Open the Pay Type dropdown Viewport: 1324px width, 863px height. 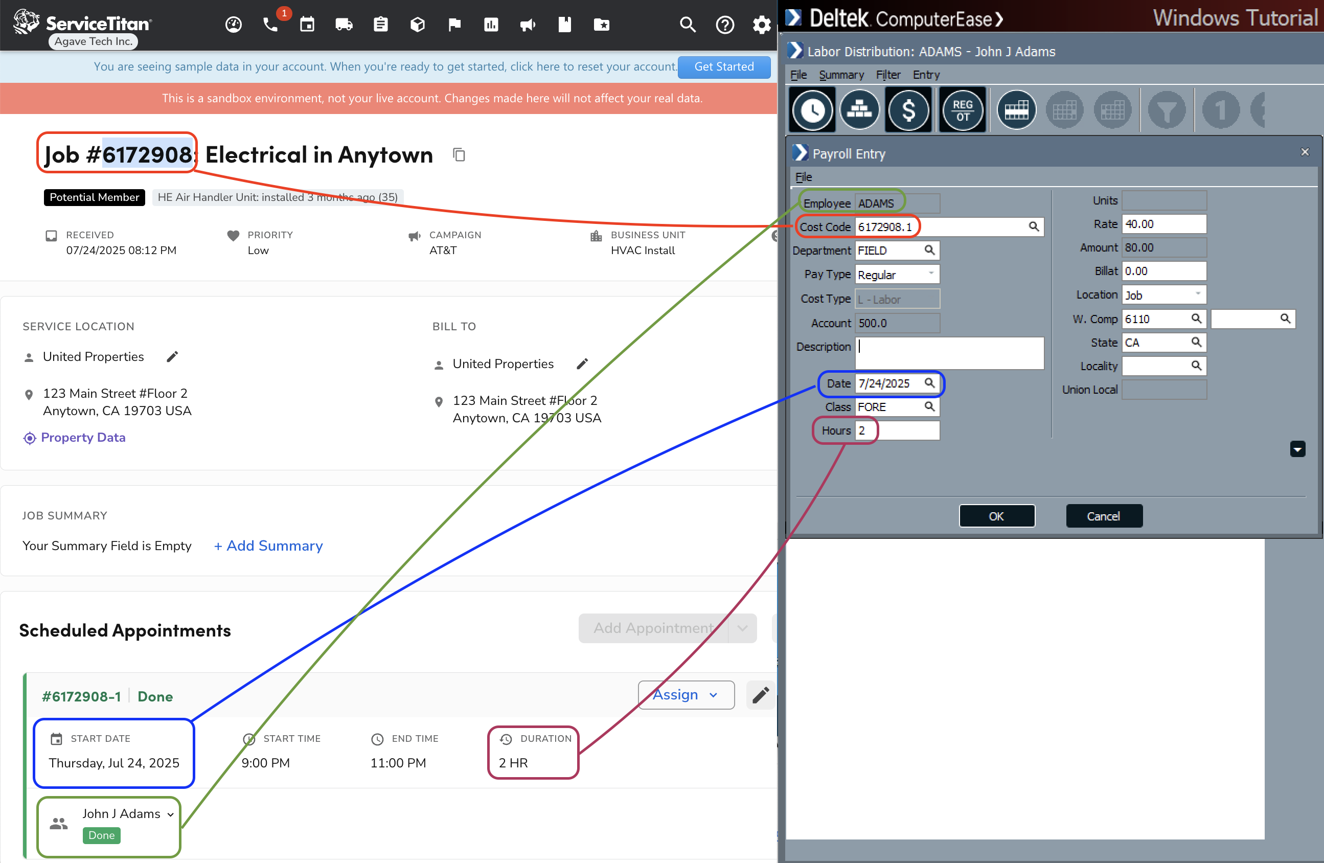click(931, 274)
